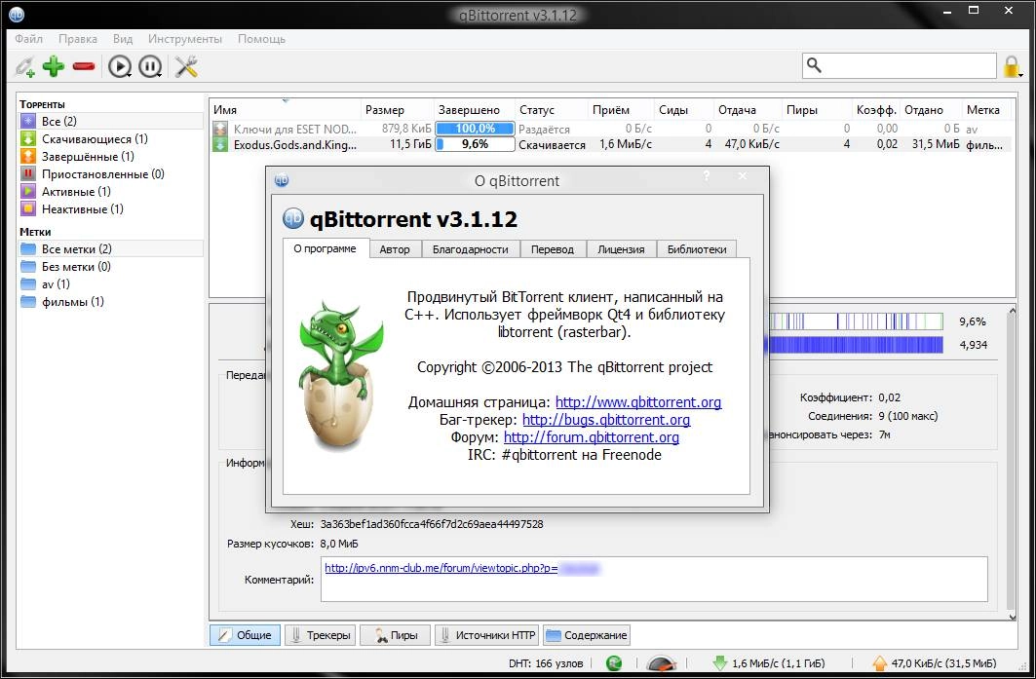The height and width of the screenshot is (679, 1036).
Task: Sort by the Имя column header
Action: tap(286, 110)
